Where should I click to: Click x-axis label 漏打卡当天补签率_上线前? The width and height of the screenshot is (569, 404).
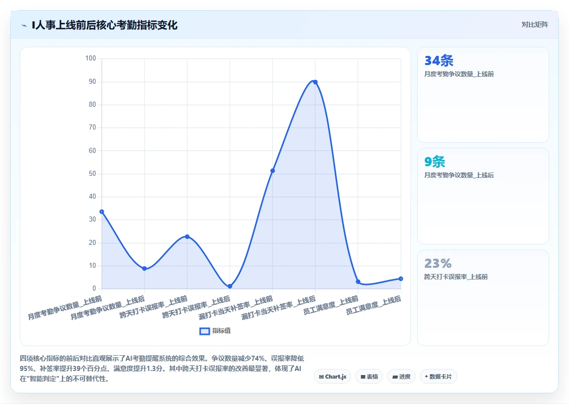pyautogui.click(x=236, y=308)
